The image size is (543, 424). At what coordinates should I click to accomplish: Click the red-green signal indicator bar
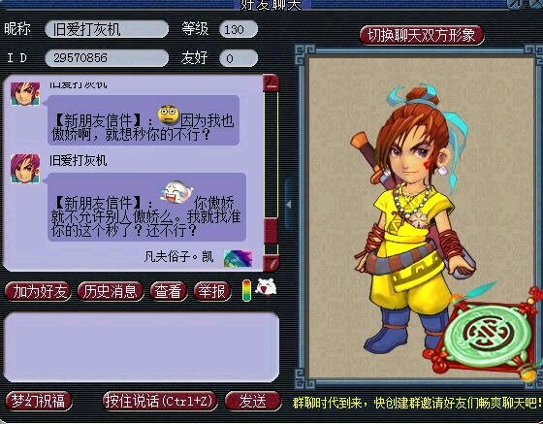click(x=246, y=290)
